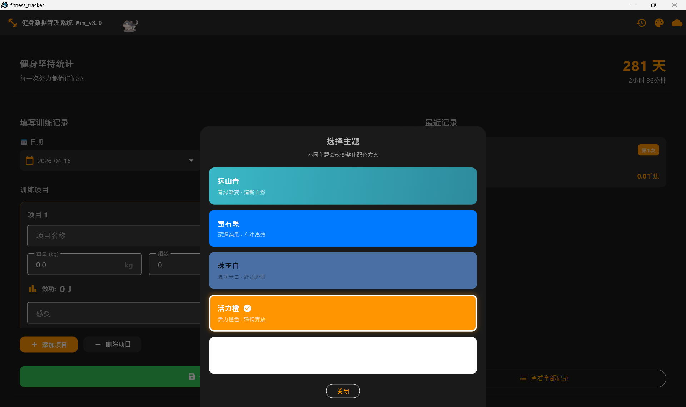
Task: Click the dumbbell app logo icon
Action: [13, 23]
